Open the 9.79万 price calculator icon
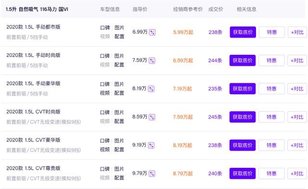 coord(152,174)
